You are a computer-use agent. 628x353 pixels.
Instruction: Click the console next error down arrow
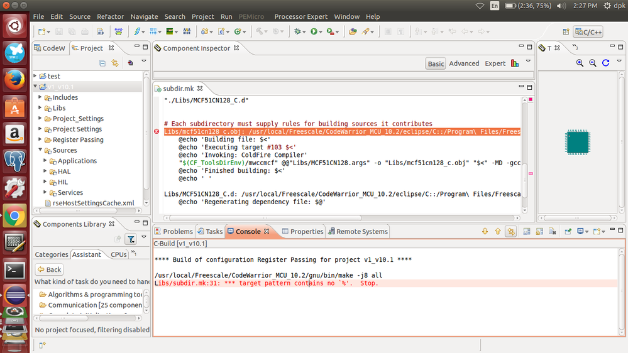[485, 231]
